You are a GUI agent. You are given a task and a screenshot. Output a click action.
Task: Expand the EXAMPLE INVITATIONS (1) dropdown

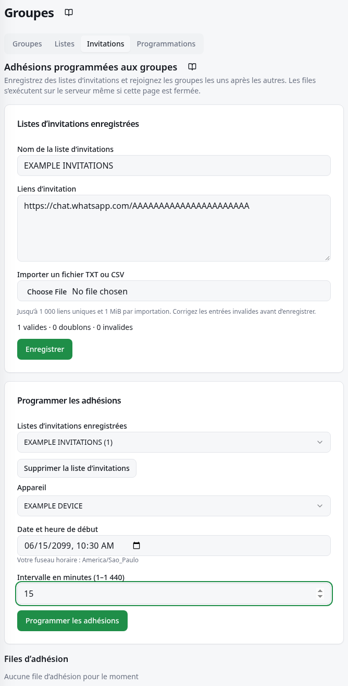[x=174, y=442]
